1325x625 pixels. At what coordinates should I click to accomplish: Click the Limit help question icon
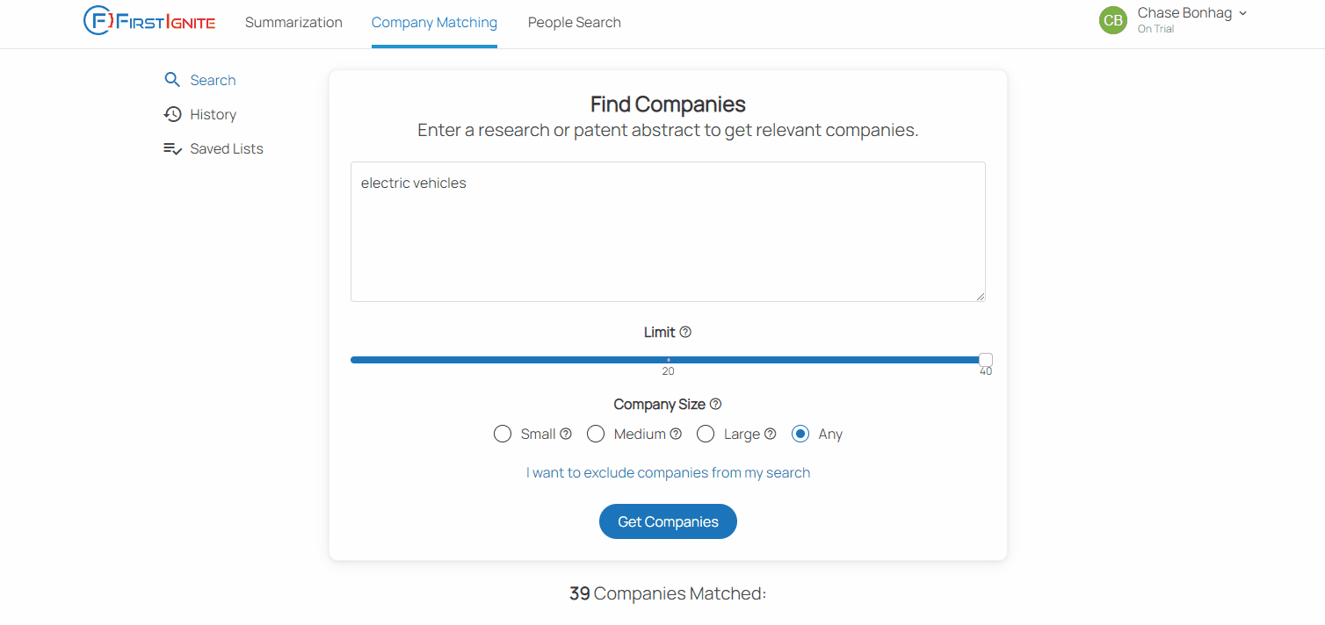(685, 332)
